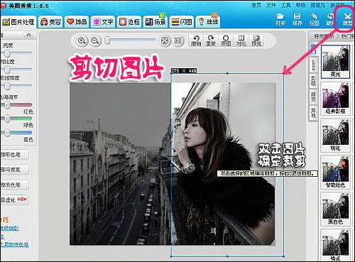Open the 文件 menu in the title bar
This screenshot has height=262, width=355.
[x=271, y=5]
